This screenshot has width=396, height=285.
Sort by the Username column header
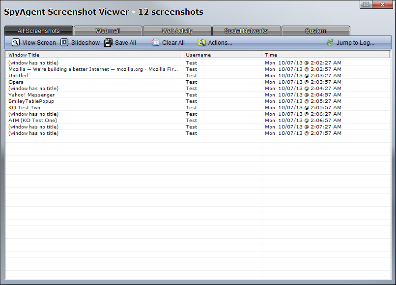coord(222,55)
